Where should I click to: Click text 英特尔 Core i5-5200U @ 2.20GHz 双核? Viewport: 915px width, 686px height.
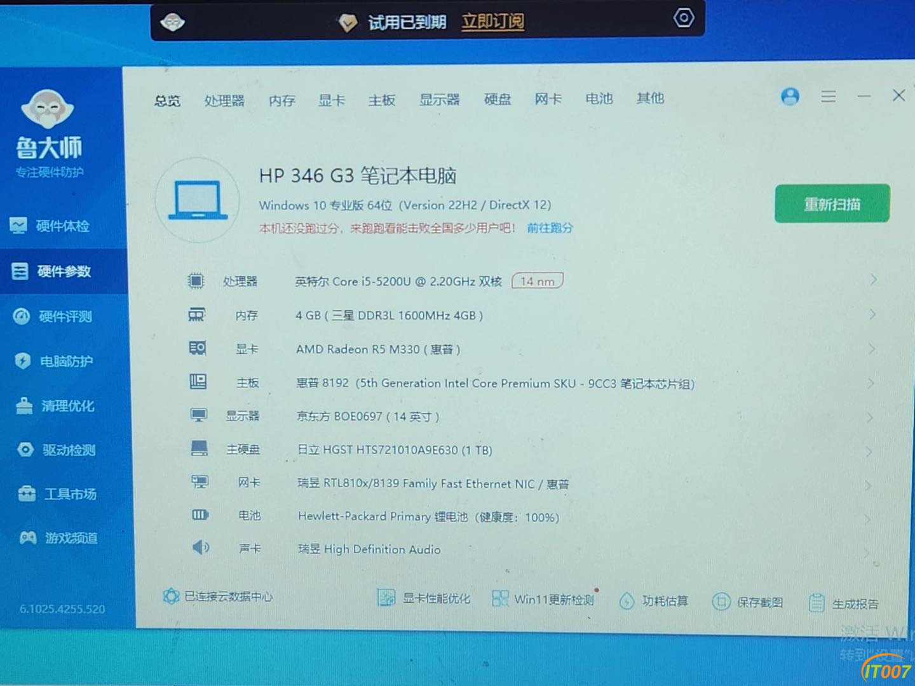click(x=398, y=281)
